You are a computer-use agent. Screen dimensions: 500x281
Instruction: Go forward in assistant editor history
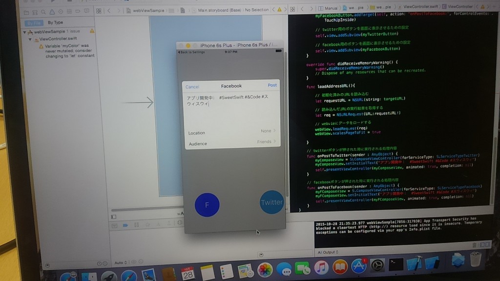click(311, 9)
